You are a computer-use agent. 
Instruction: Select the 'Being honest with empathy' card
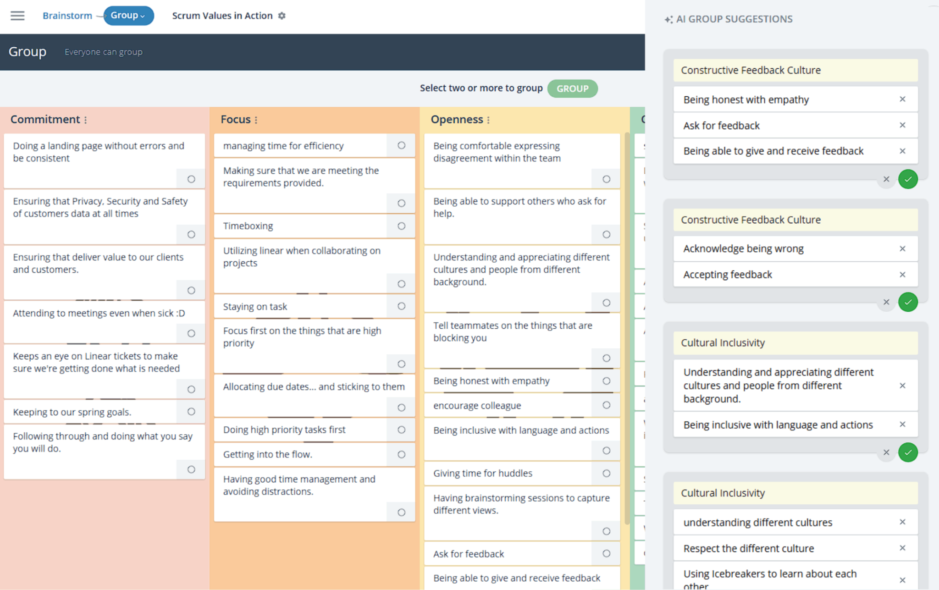pyautogui.click(x=606, y=380)
